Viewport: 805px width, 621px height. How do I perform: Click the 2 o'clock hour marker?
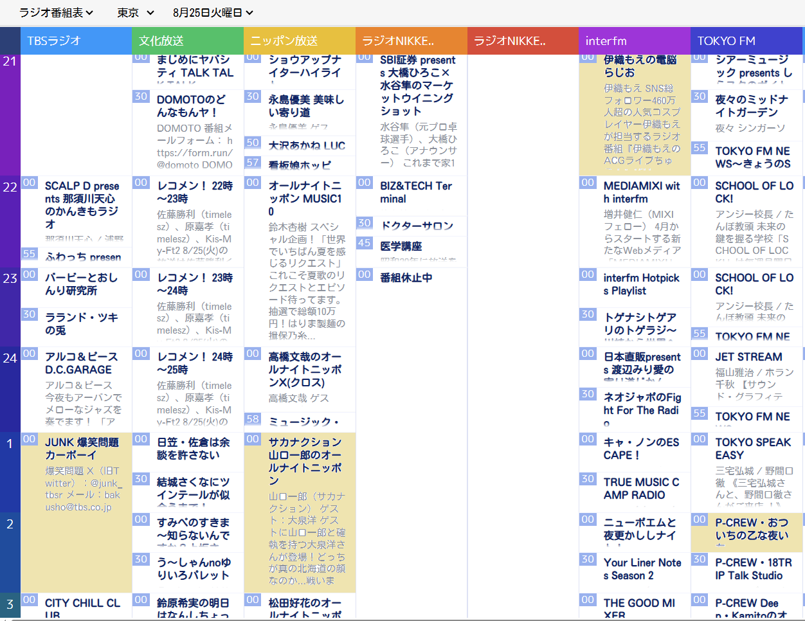(10, 524)
